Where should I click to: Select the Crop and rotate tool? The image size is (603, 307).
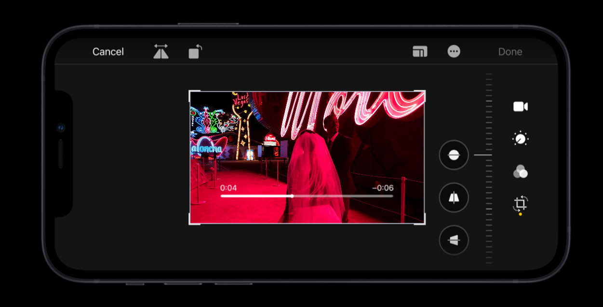pyautogui.click(x=520, y=204)
